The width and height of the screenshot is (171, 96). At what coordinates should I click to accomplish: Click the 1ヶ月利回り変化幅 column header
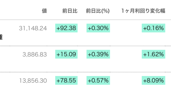pyautogui.click(x=143, y=11)
